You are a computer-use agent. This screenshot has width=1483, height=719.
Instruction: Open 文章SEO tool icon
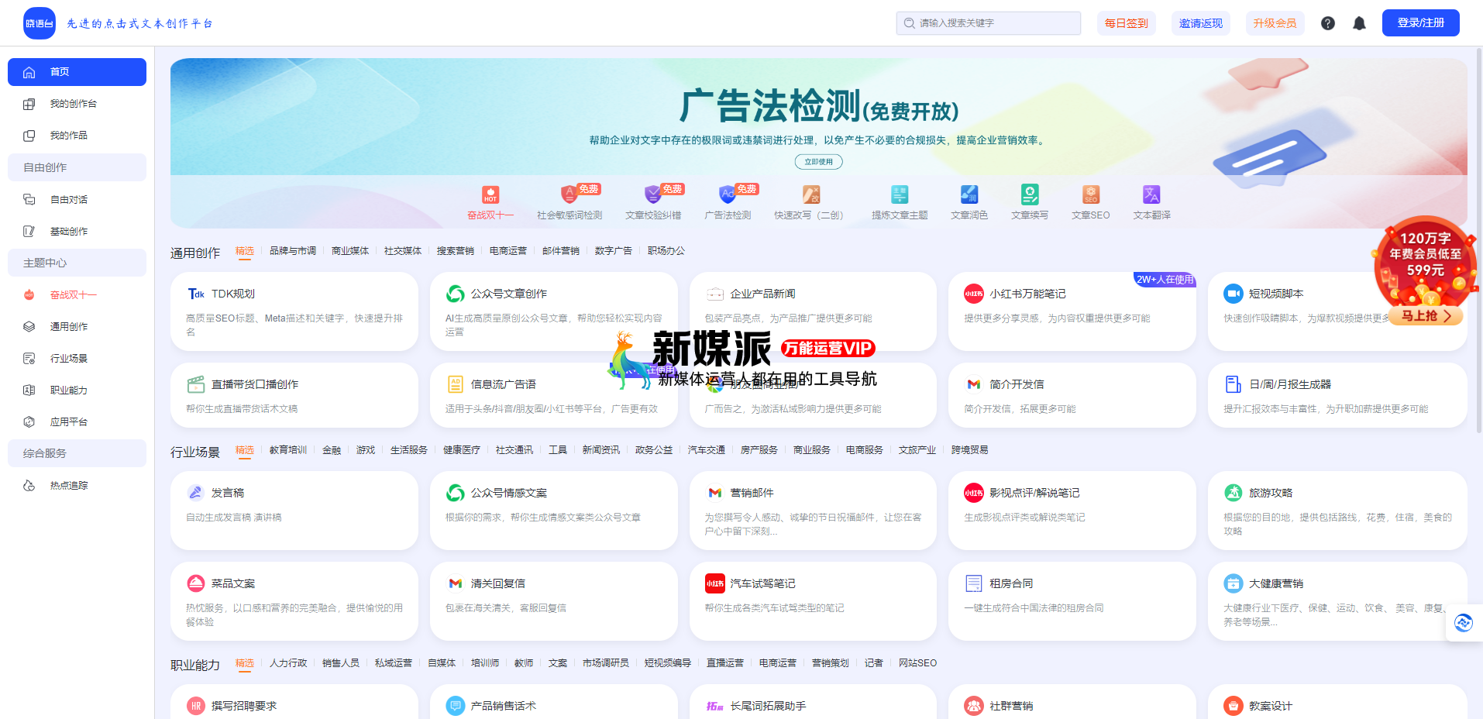1091,194
